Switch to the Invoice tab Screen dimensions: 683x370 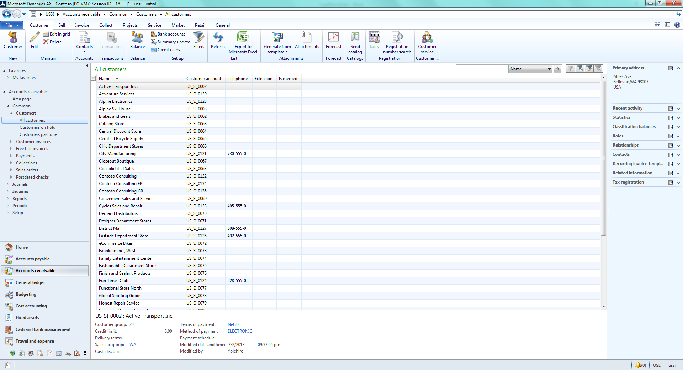(82, 25)
